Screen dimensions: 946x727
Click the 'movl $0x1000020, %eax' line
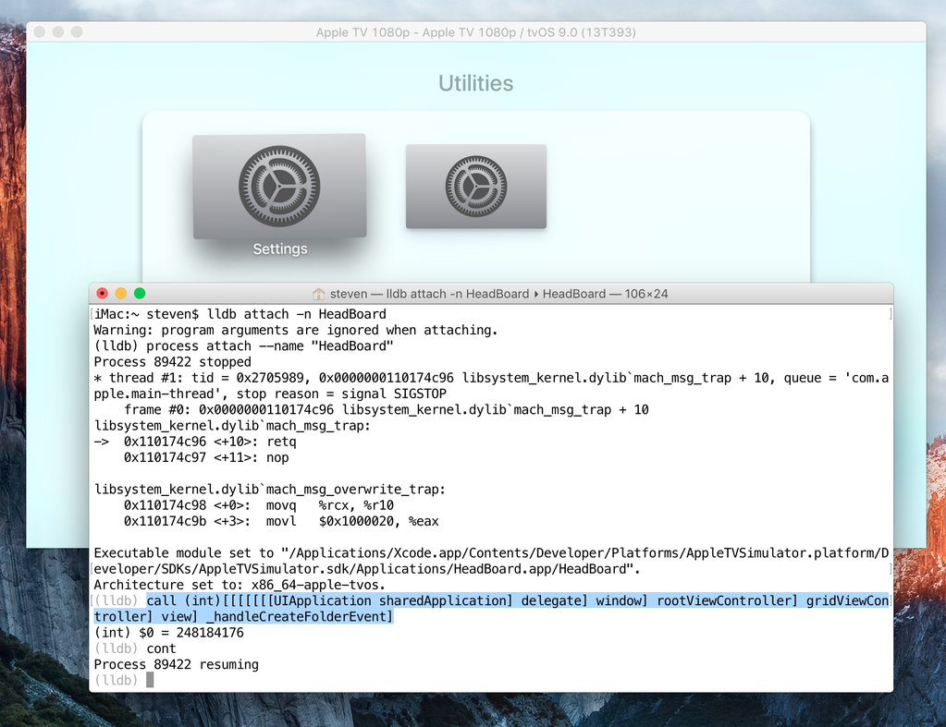pos(281,521)
